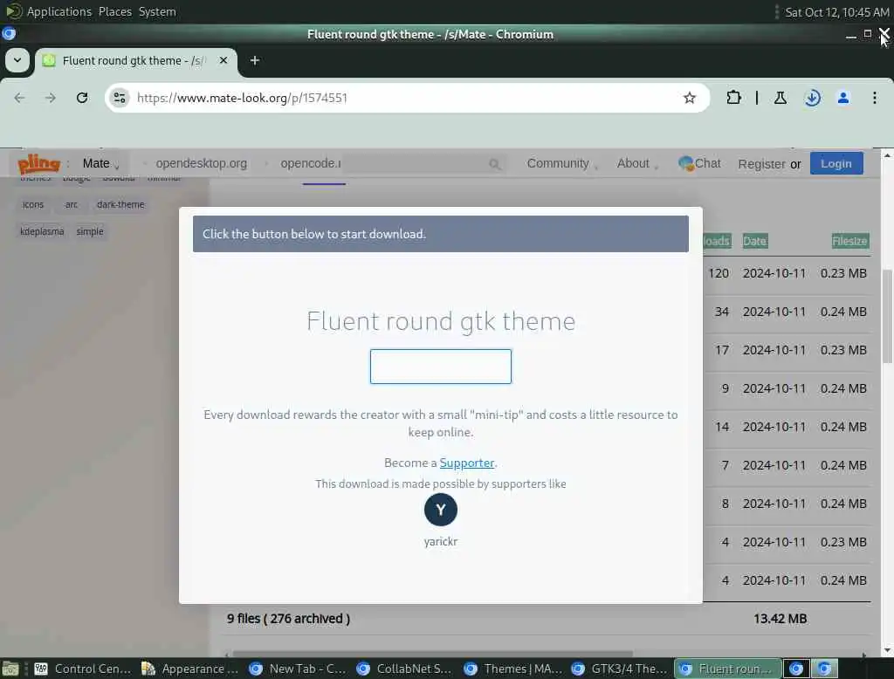Click the row with 120 downloads
Screen dimensions: 894x679
click(x=787, y=274)
